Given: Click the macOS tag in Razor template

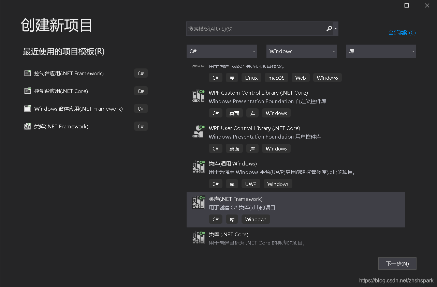Looking at the screenshot, I should [x=276, y=78].
